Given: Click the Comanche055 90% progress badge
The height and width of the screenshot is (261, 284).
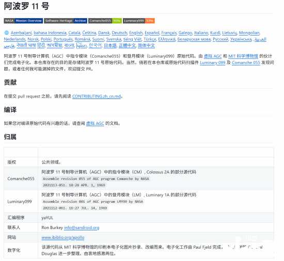Looking at the screenshot, I should coord(105,21).
